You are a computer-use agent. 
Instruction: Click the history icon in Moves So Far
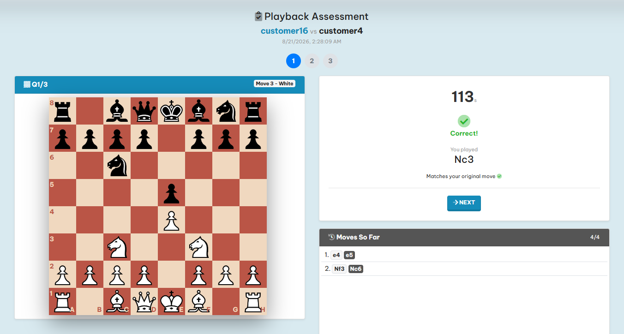pyautogui.click(x=331, y=237)
